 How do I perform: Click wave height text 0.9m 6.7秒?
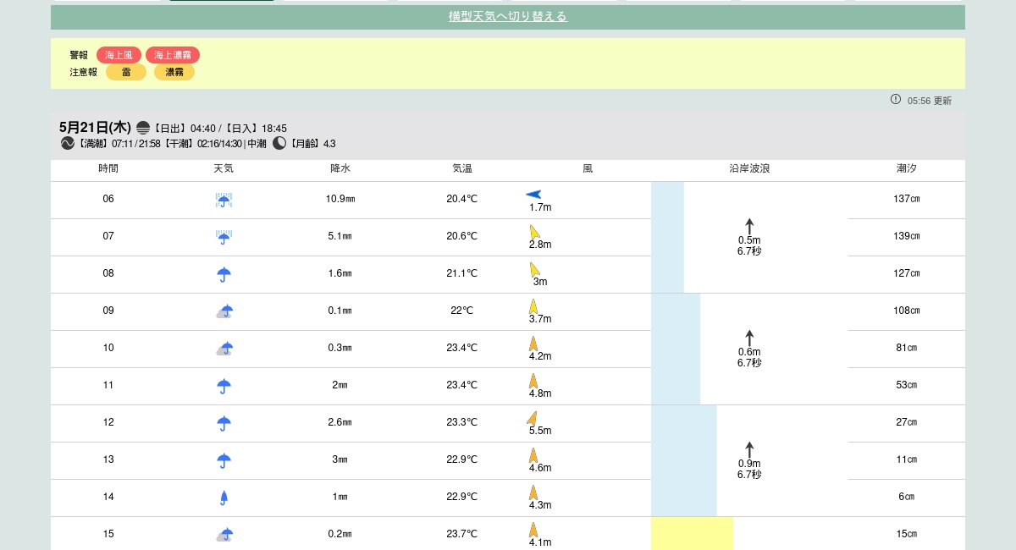click(749, 469)
